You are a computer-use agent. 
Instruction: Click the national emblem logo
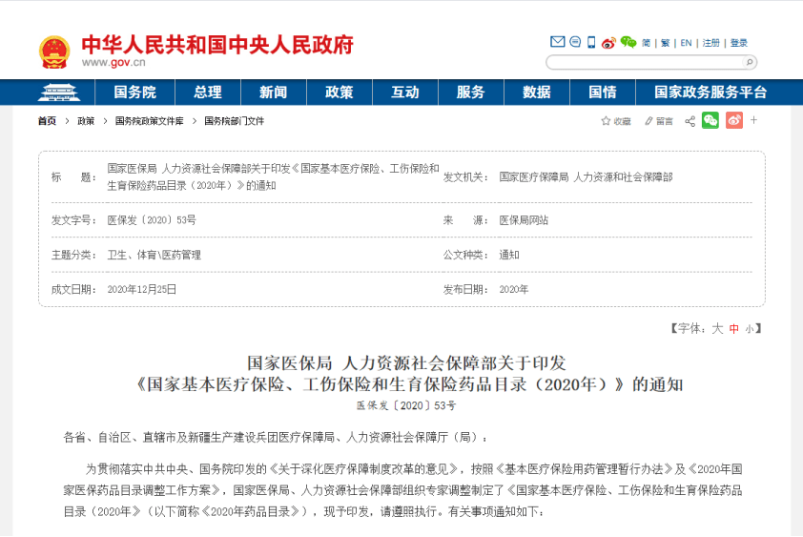pyautogui.click(x=54, y=52)
